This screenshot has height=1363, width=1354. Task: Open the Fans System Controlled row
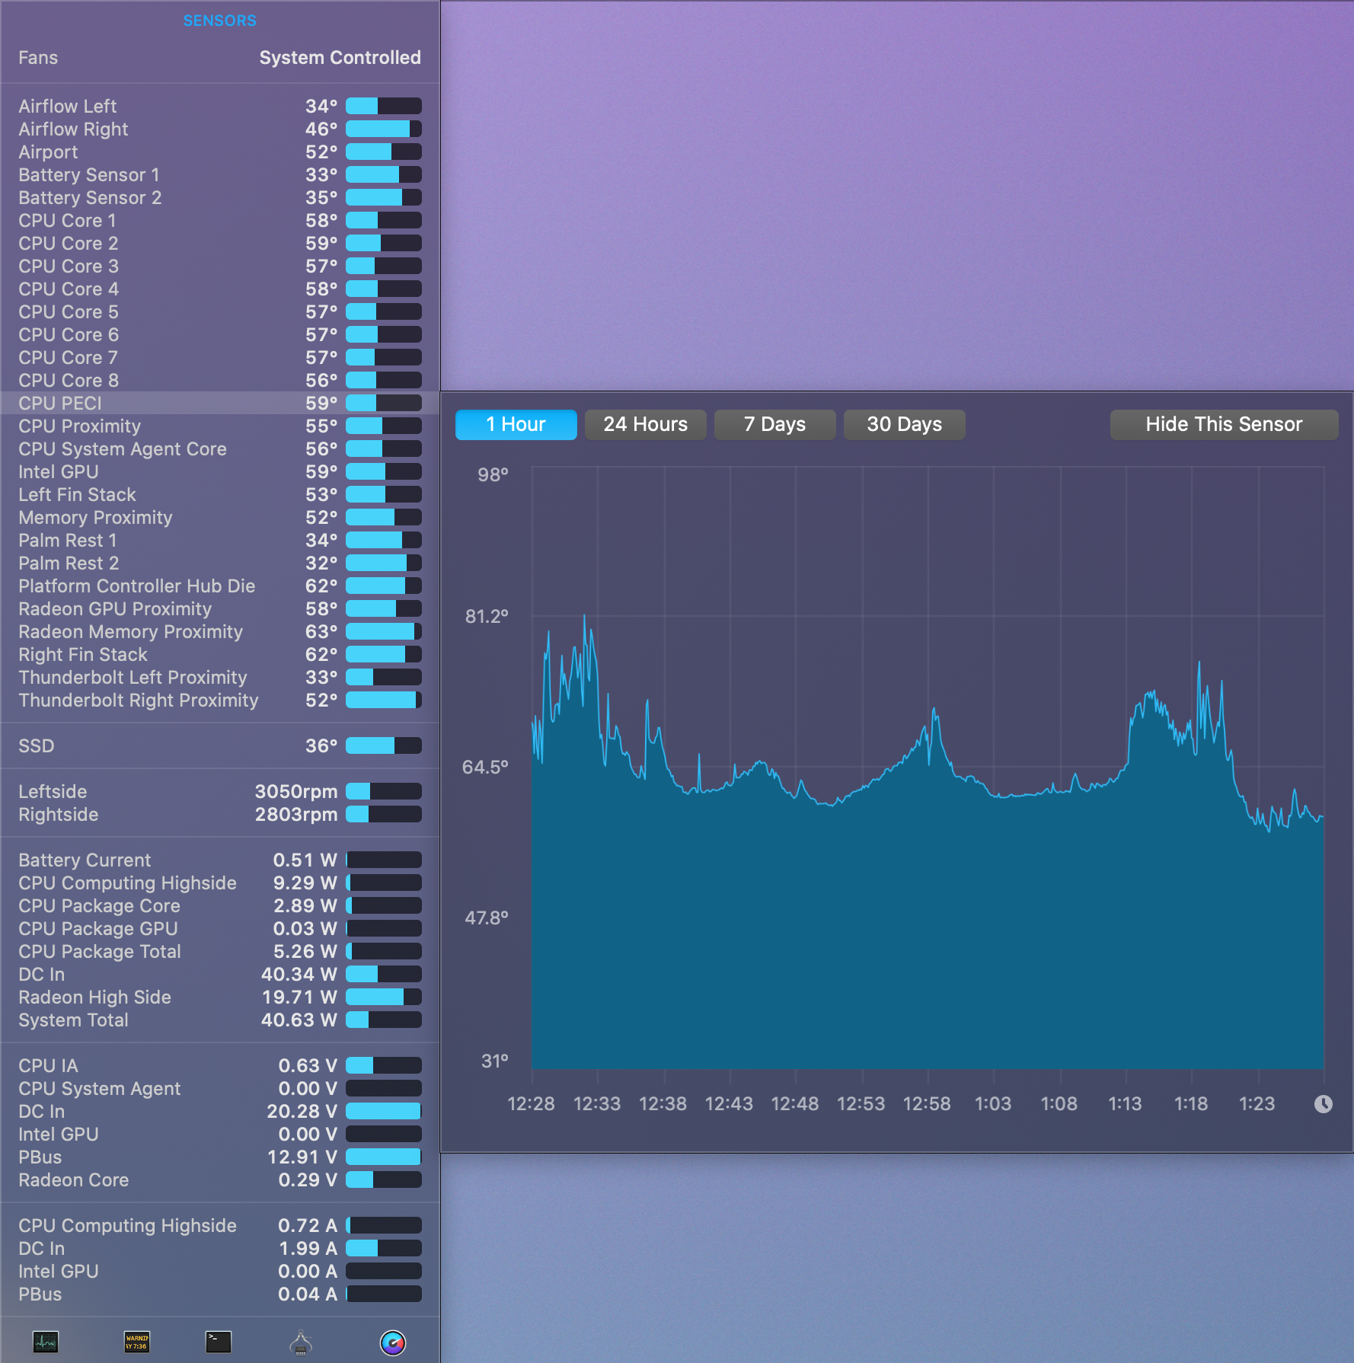click(x=220, y=58)
